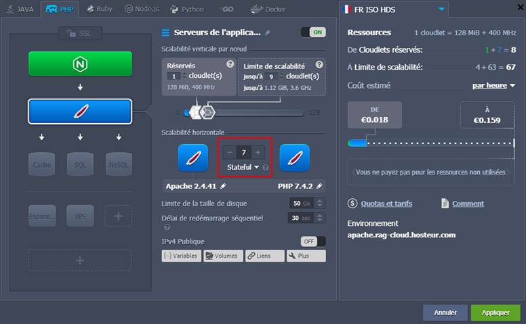Image resolution: width=526 pixels, height=324 pixels.
Task: Select the blue Apache application server node
Action: (80, 112)
